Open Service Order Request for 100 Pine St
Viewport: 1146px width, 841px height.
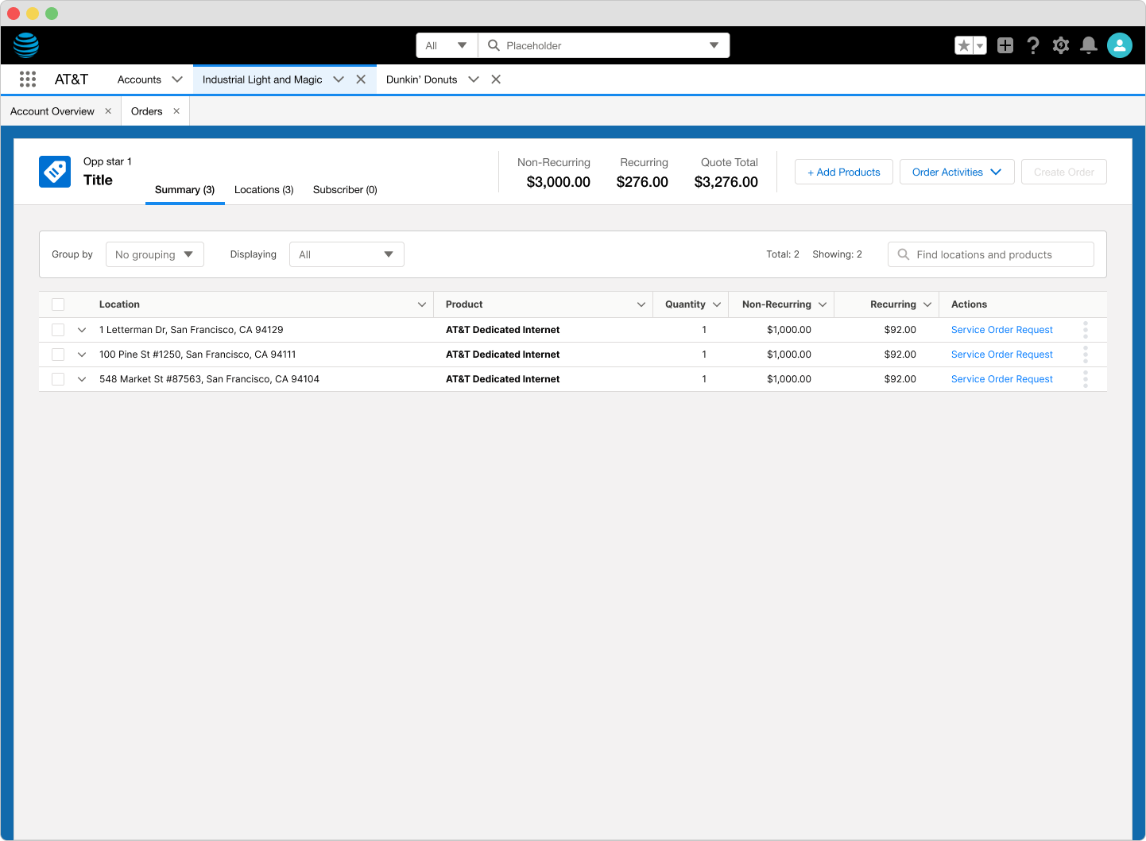pyautogui.click(x=1002, y=355)
